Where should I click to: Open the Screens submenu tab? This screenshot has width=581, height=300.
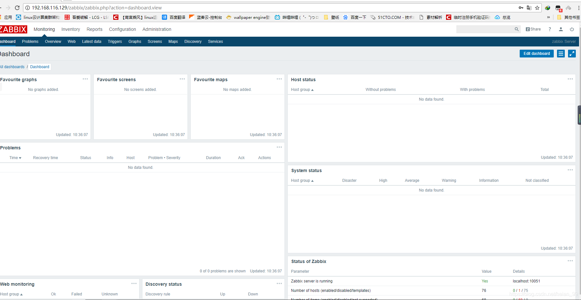(x=155, y=42)
